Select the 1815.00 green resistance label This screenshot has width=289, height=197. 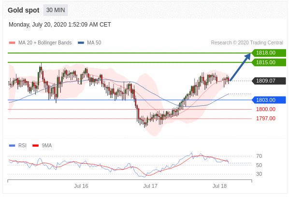269,62
